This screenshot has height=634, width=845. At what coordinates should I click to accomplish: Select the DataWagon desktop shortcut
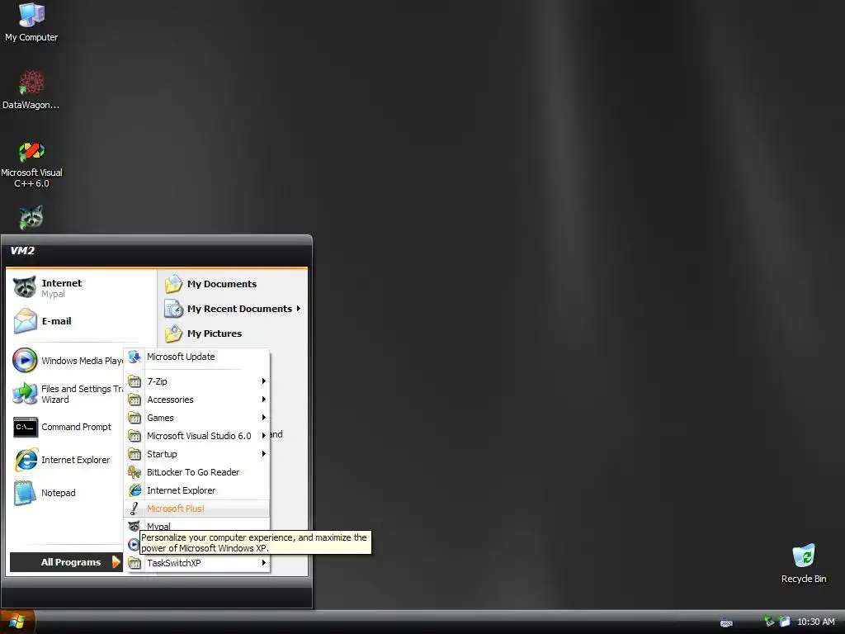coord(31,89)
